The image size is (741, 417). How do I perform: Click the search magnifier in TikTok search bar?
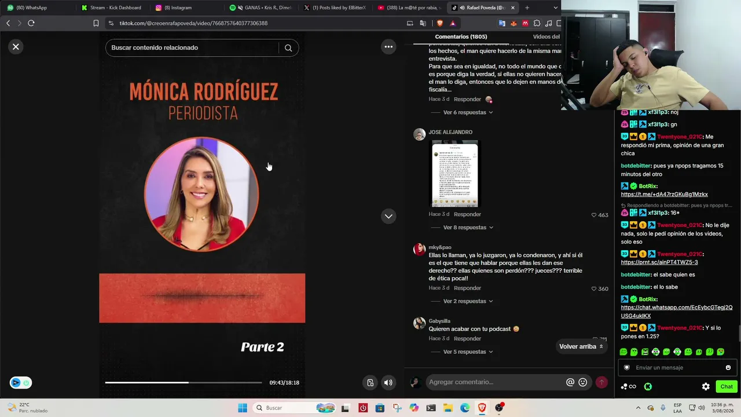coord(288,47)
